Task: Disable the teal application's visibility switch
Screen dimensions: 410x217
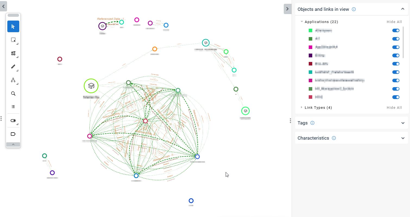Action: click(x=396, y=72)
